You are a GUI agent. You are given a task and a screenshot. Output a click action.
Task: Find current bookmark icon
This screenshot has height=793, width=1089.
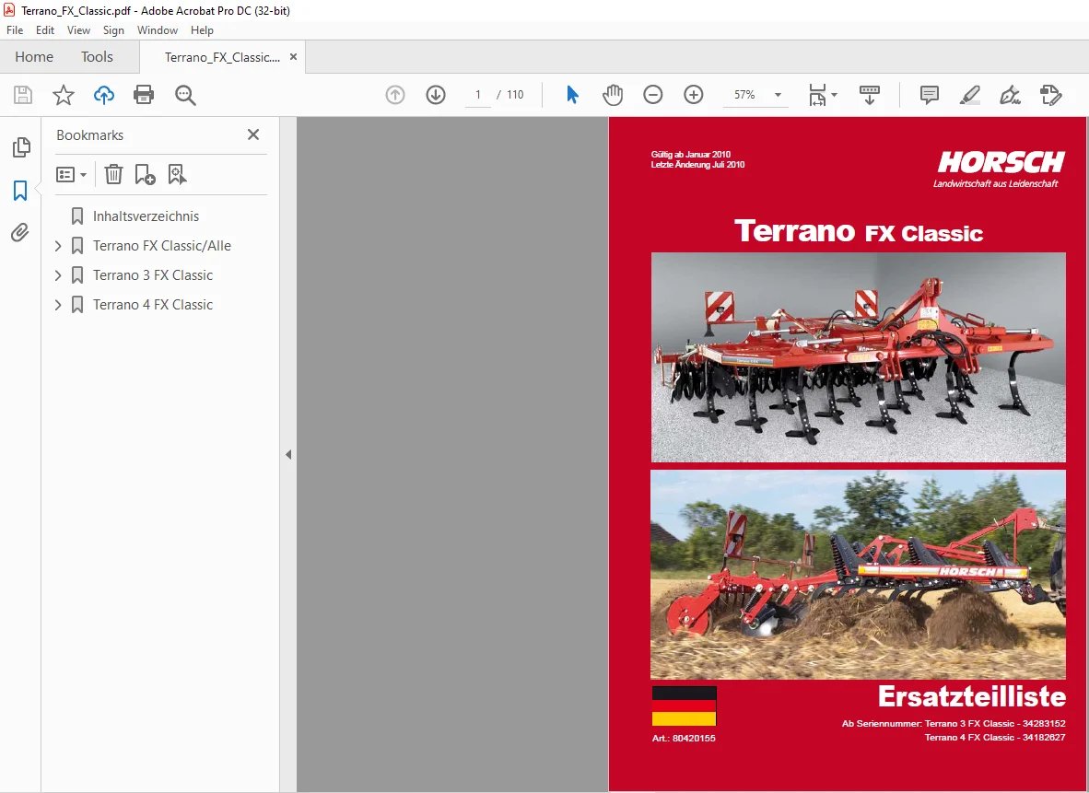click(177, 174)
